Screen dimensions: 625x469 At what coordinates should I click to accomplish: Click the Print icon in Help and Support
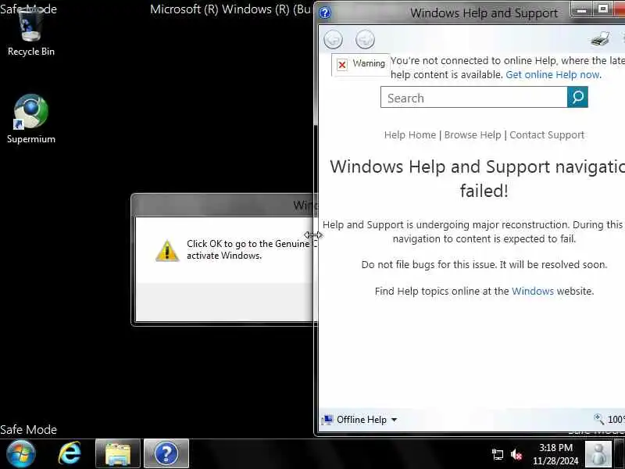[600, 38]
